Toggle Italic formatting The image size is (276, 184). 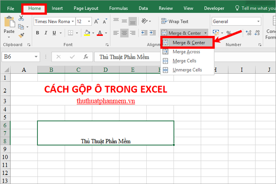pos(46,33)
